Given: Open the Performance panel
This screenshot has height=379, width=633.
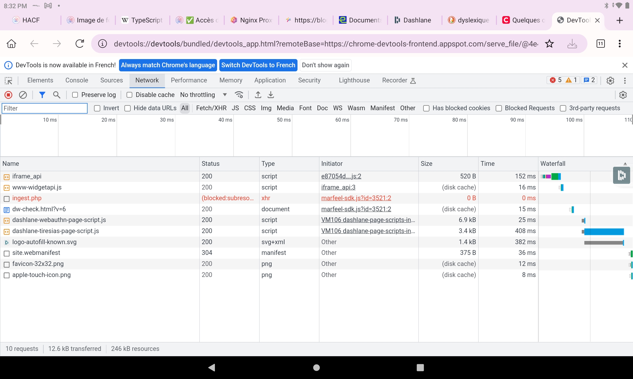Looking at the screenshot, I should click(189, 80).
